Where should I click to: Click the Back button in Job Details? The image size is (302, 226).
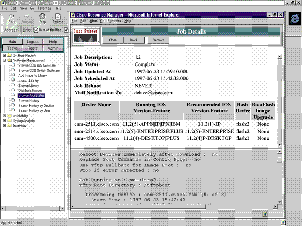point(133,40)
